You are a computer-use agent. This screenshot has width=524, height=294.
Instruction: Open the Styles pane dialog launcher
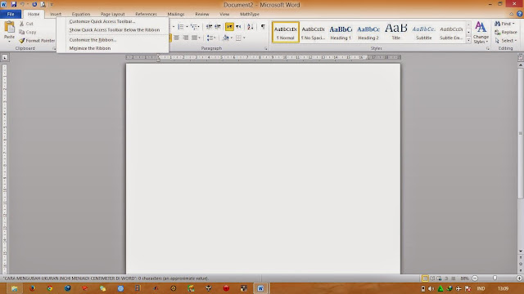tap(488, 49)
